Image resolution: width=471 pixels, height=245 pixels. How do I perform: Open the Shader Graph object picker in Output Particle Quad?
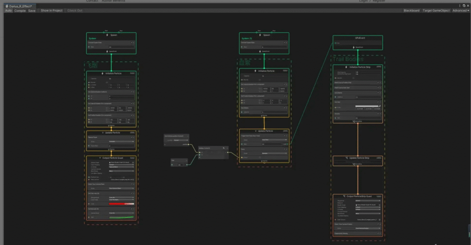coord(133,162)
